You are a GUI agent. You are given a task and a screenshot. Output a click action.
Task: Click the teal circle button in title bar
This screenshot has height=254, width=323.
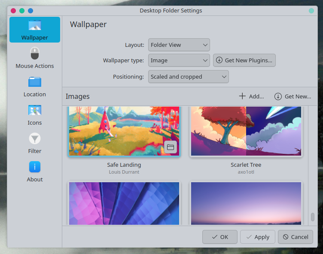click(311, 11)
